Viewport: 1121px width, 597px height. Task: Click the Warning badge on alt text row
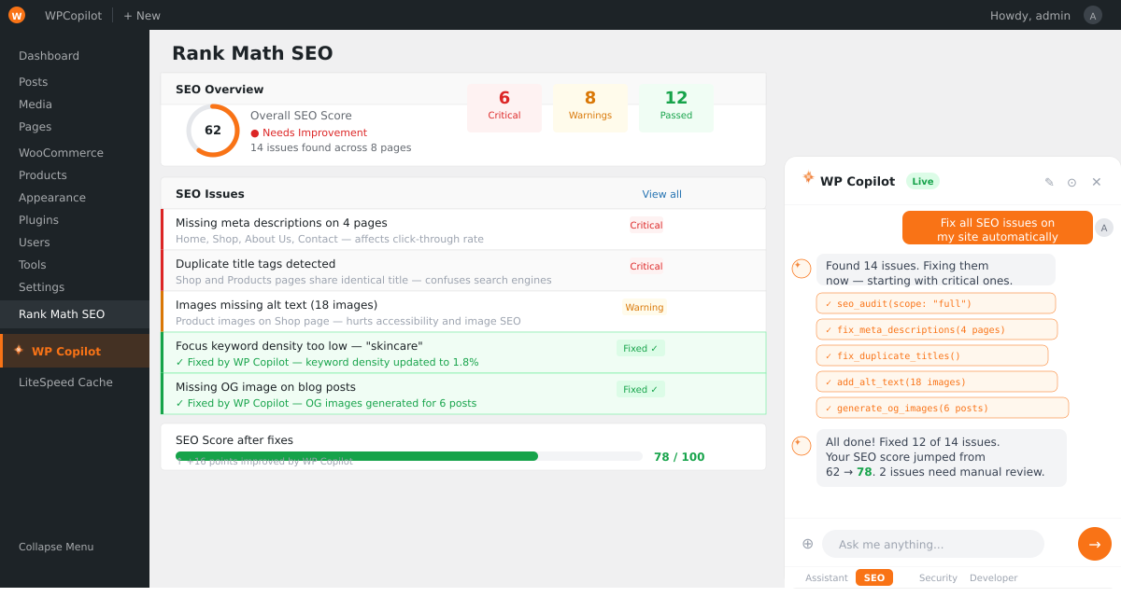click(645, 307)
